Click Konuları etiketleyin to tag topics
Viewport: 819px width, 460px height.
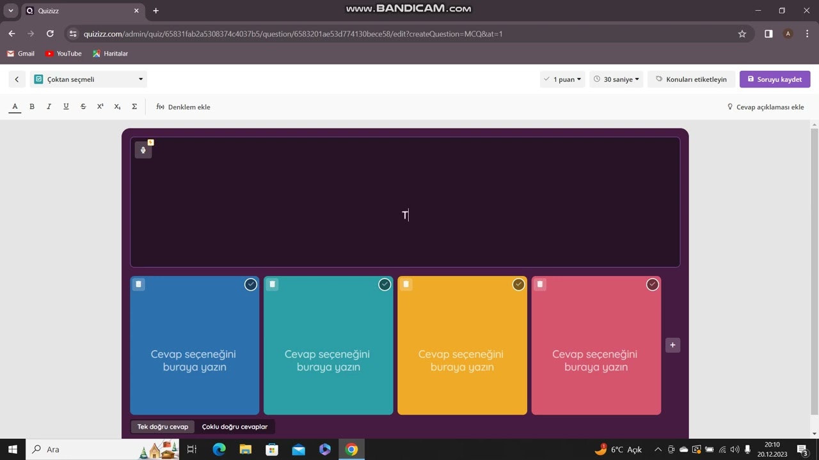[691, 79]
